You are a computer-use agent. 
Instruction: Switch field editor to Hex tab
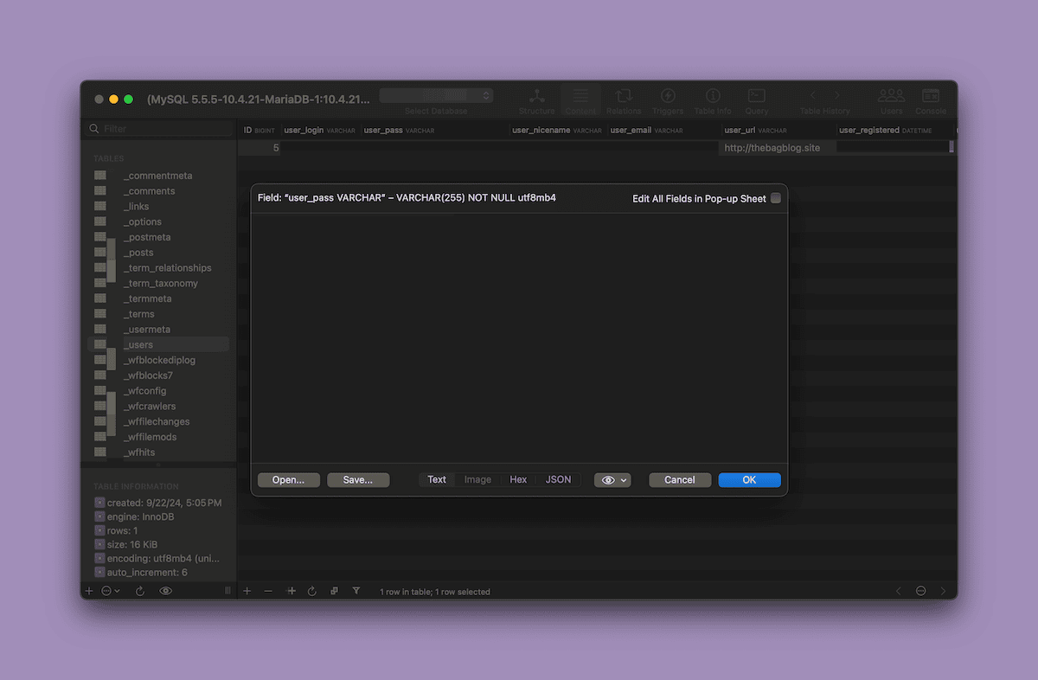pos(518,479)
